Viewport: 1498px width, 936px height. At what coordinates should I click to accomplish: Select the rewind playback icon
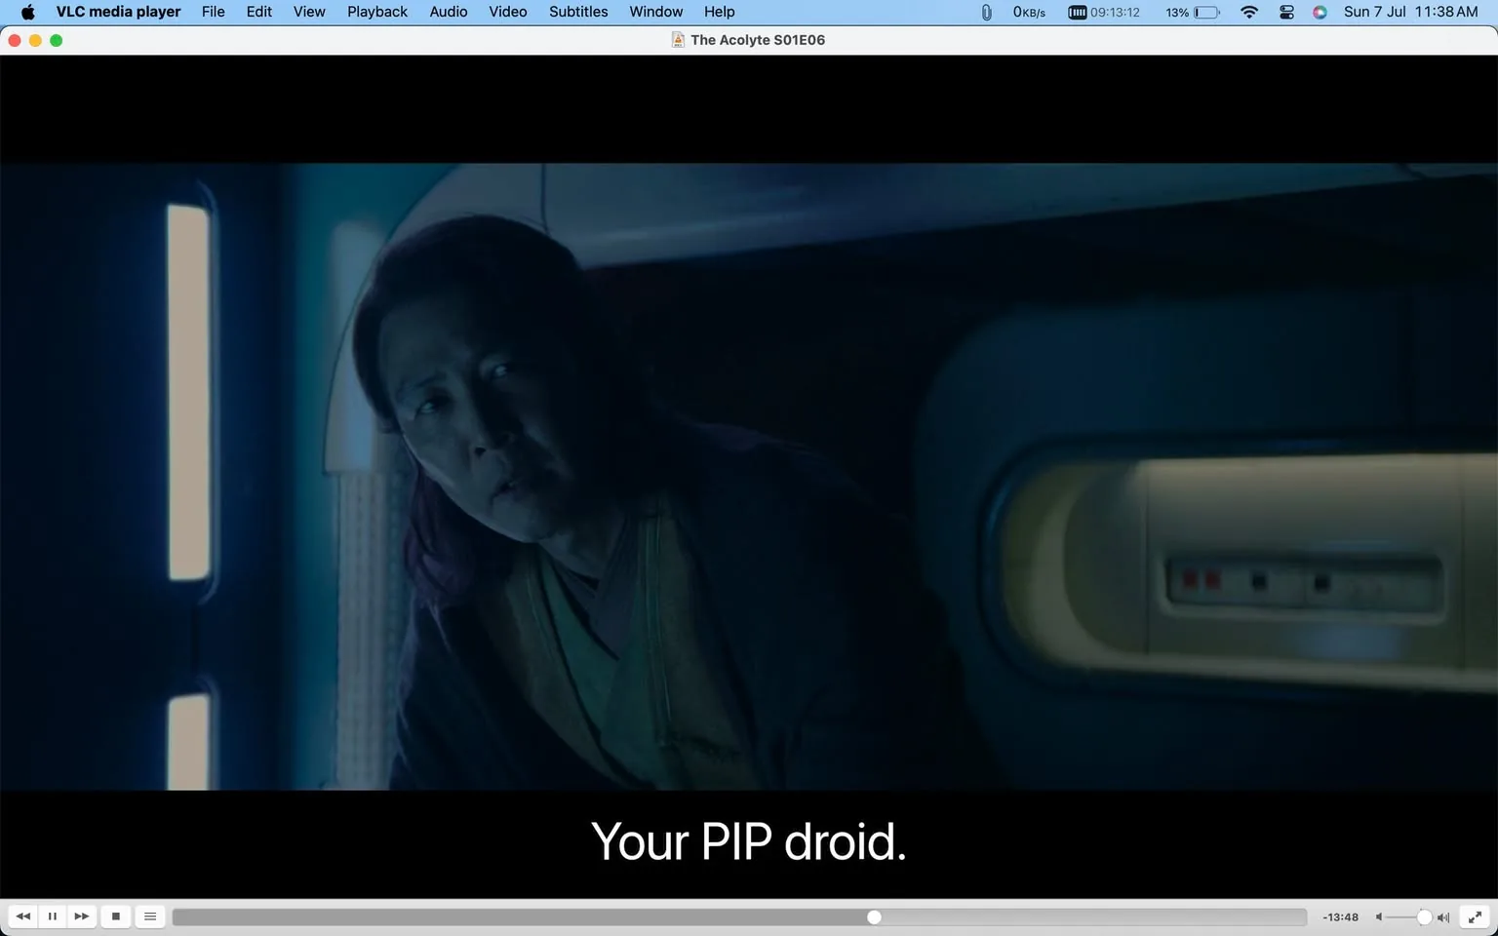pos(22,916)
